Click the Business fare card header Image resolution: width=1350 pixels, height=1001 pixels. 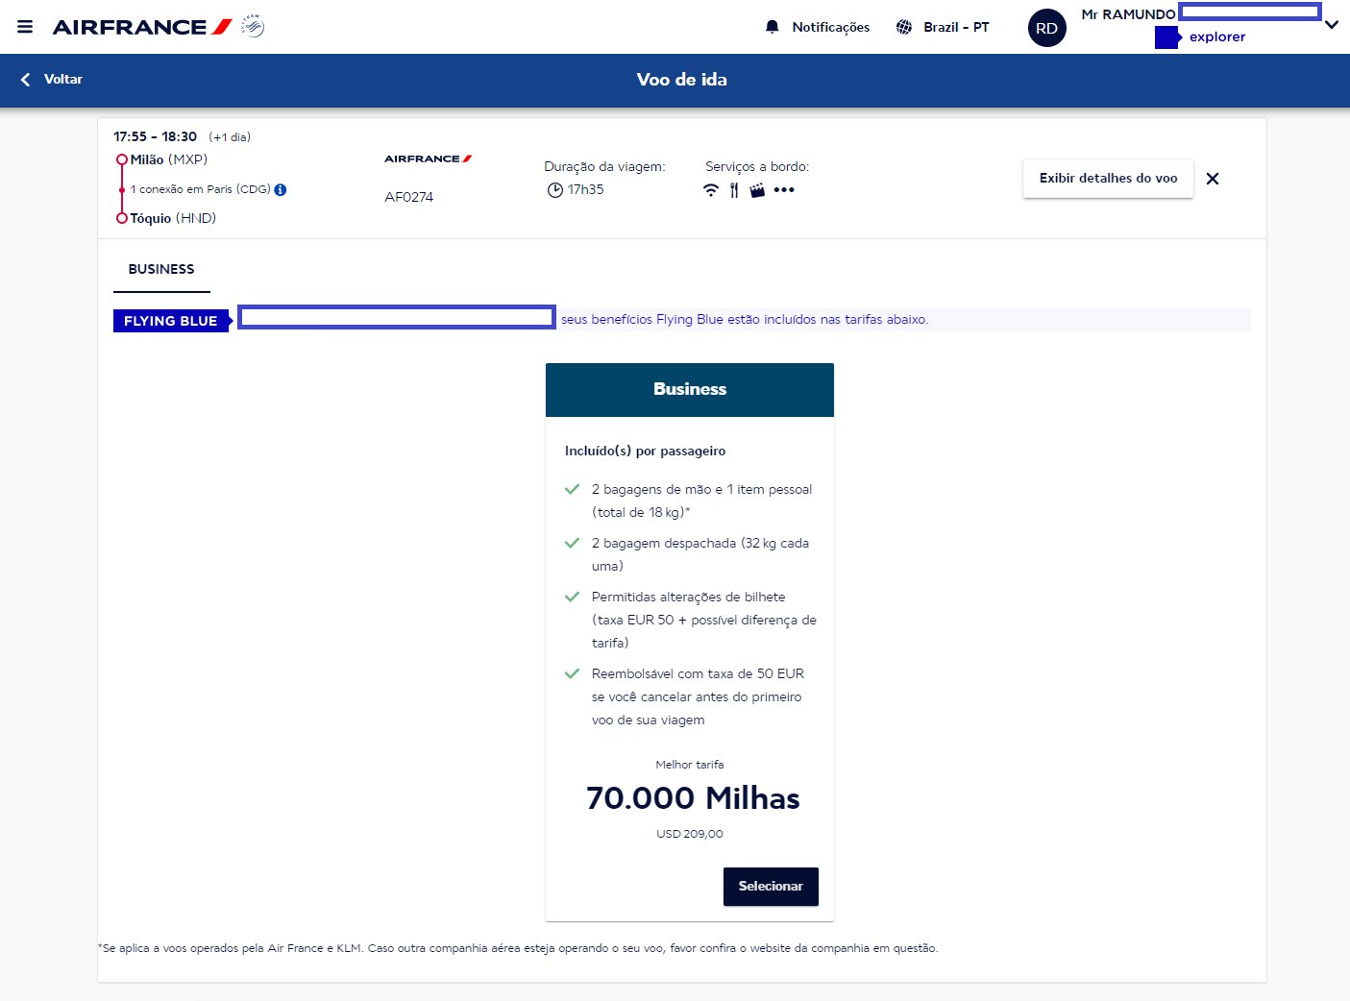tap(690, 390)
